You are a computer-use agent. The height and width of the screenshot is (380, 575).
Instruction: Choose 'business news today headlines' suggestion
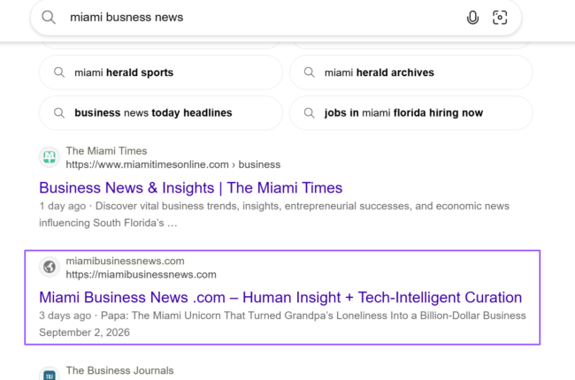161,113
